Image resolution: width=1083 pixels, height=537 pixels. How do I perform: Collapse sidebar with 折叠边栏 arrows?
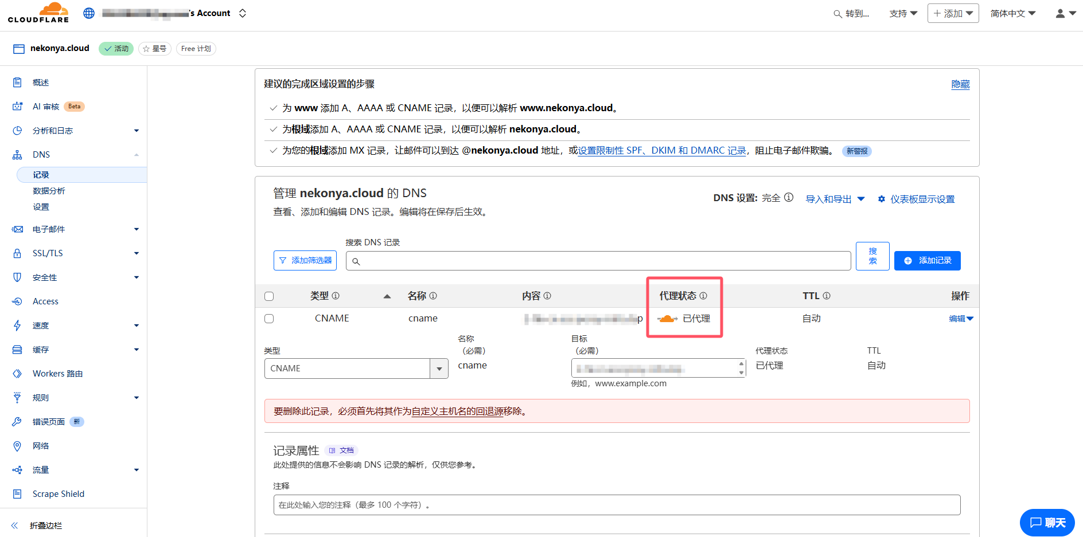click(14, 526)
